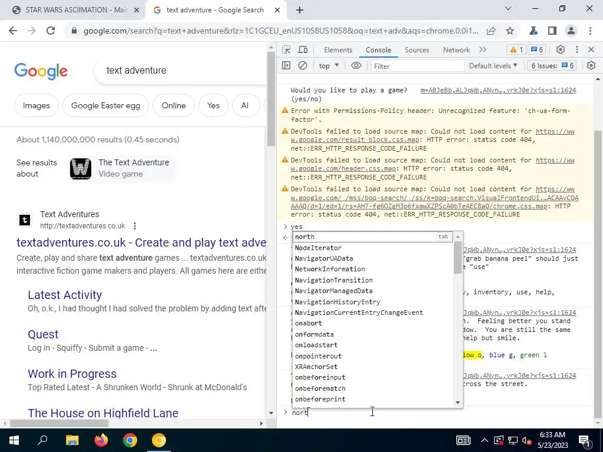This screenshot has height=452, width=603.
Task: Select the Images search filter chip
Action: (x=36, y=105)
